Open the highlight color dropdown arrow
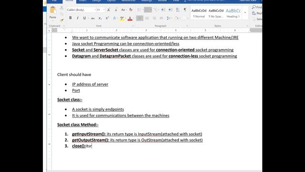Image resolution: width=305 pixels, height=172 pixels. click(126, 18)
